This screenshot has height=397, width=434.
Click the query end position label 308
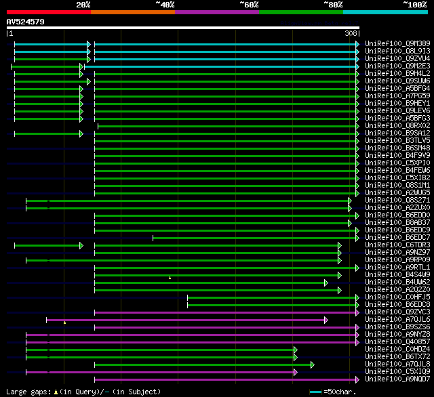351,33
